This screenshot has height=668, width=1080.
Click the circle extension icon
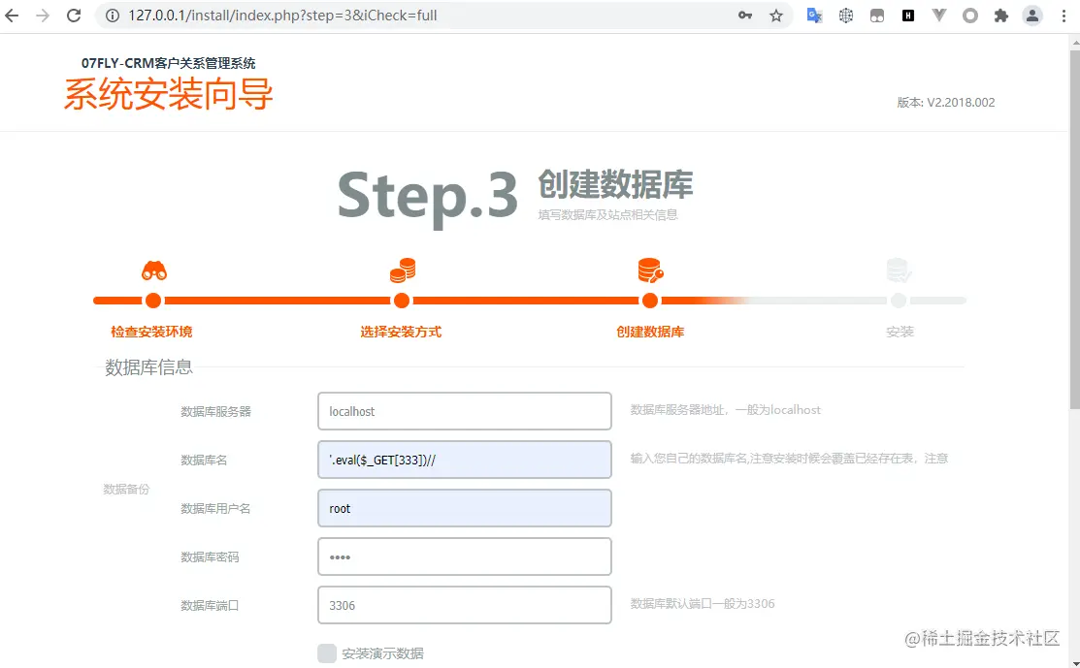coord(969,16)
